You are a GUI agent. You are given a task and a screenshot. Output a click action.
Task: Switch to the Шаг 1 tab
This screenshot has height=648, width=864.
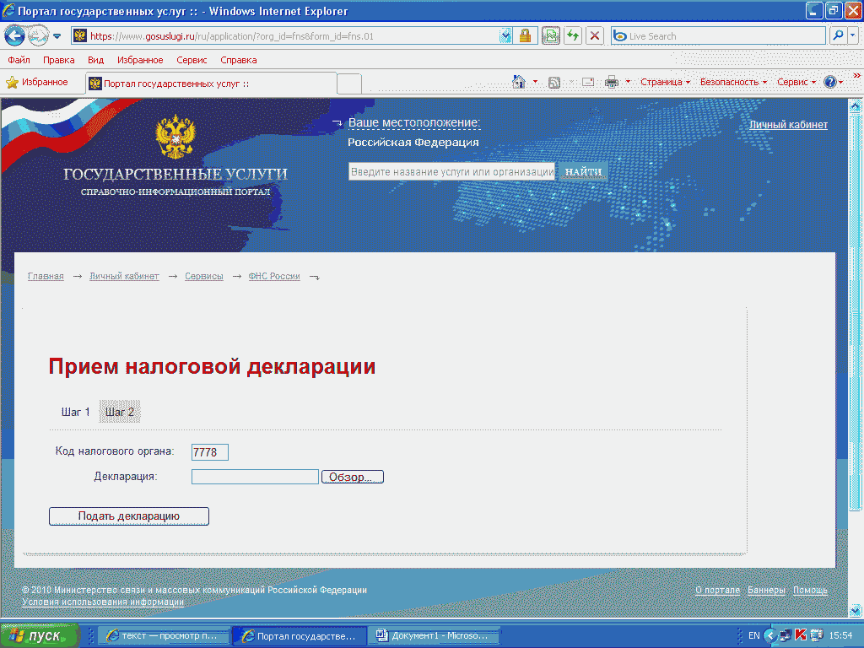(75, 412)
